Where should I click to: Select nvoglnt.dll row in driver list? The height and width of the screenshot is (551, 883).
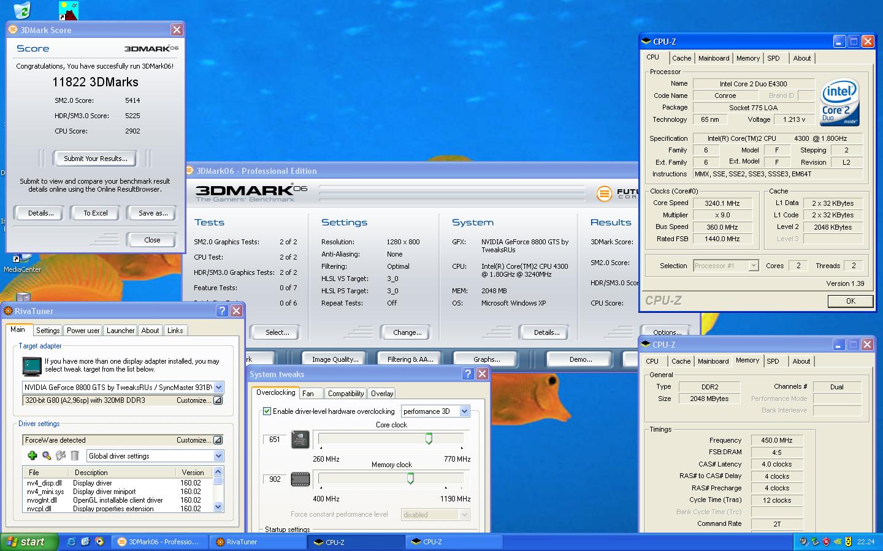click(117, 500)
